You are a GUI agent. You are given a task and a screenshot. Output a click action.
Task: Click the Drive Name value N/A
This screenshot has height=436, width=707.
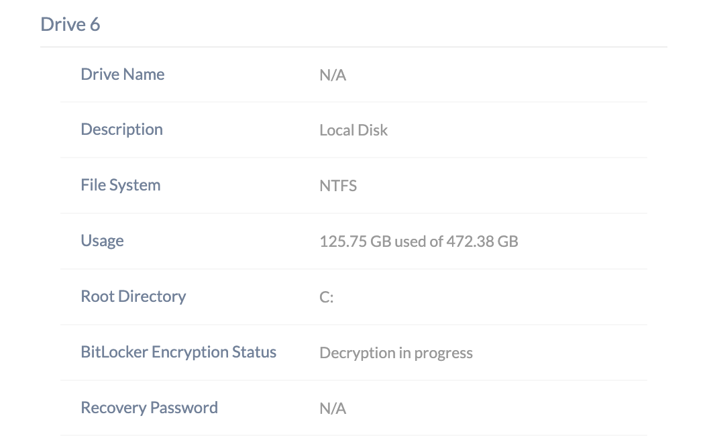333,75
